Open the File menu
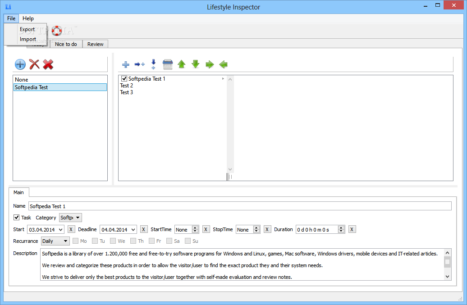Image resolution: width=467 pixels, height=305 pixels. [11, 18]
